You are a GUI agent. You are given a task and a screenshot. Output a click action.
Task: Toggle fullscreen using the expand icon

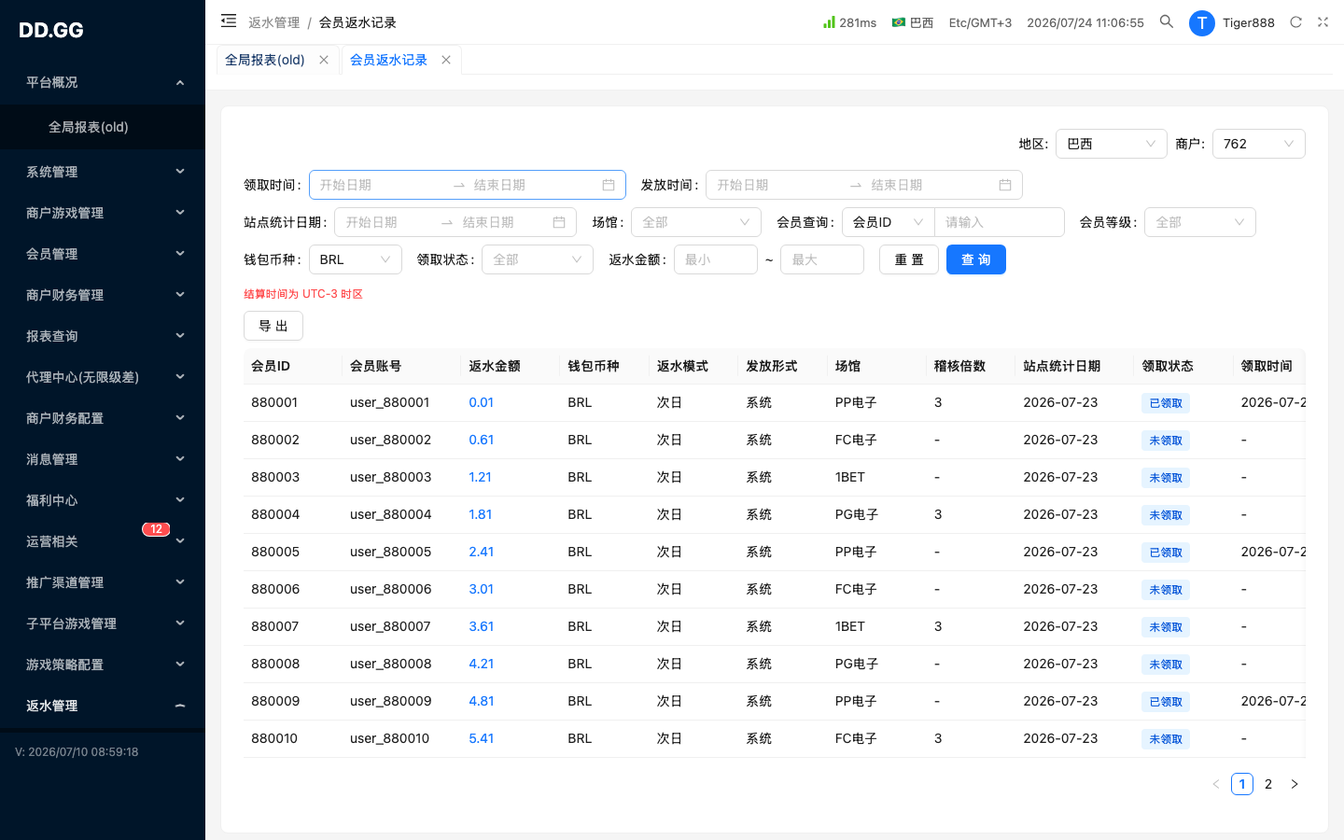tap(1323, 21)
